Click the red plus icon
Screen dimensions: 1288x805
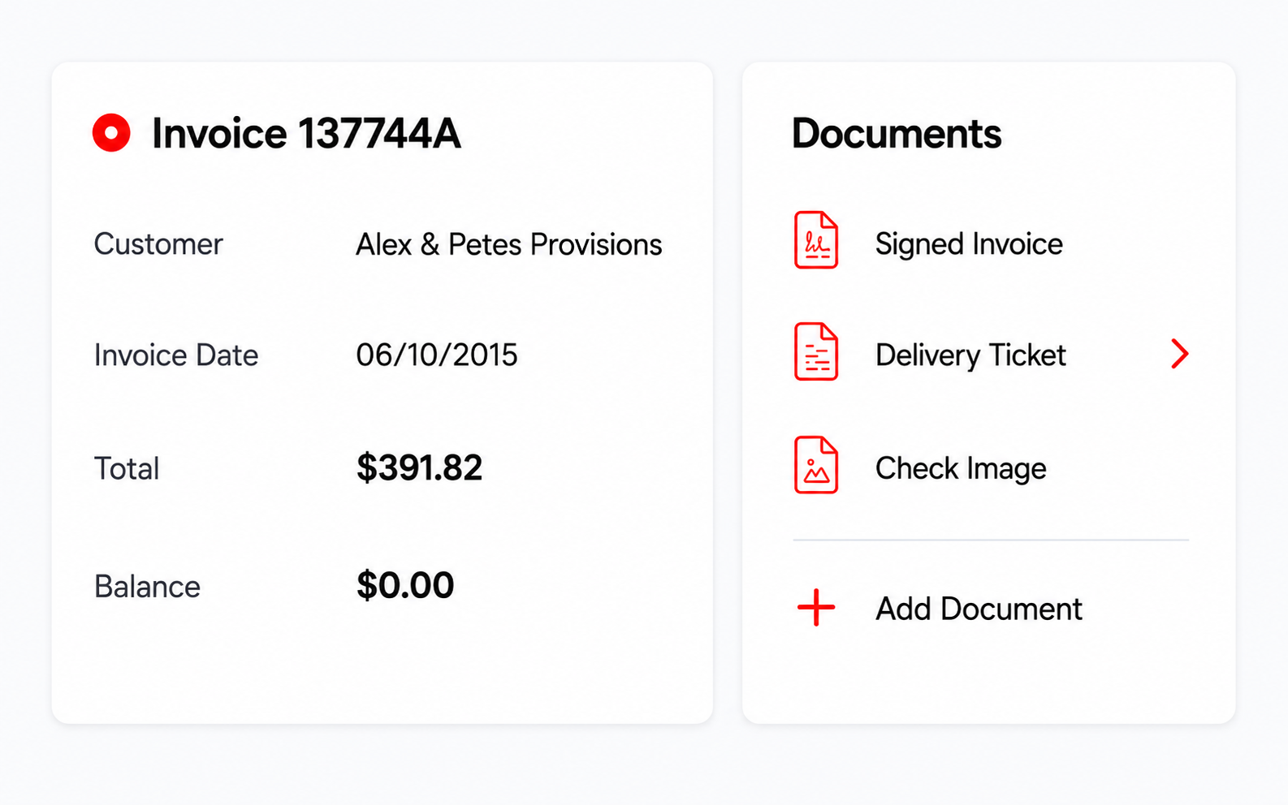816,608
